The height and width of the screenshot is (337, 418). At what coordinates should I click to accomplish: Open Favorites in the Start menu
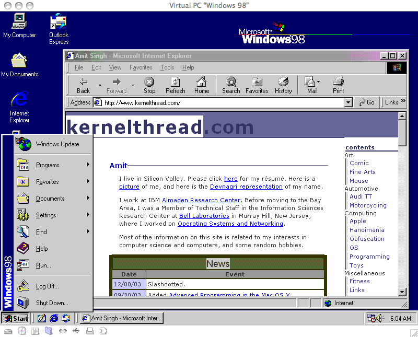point(53,182)
